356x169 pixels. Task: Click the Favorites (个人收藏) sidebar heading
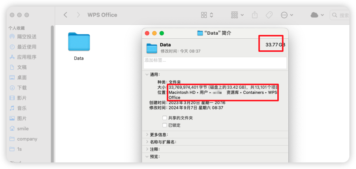tap(16, 28)
